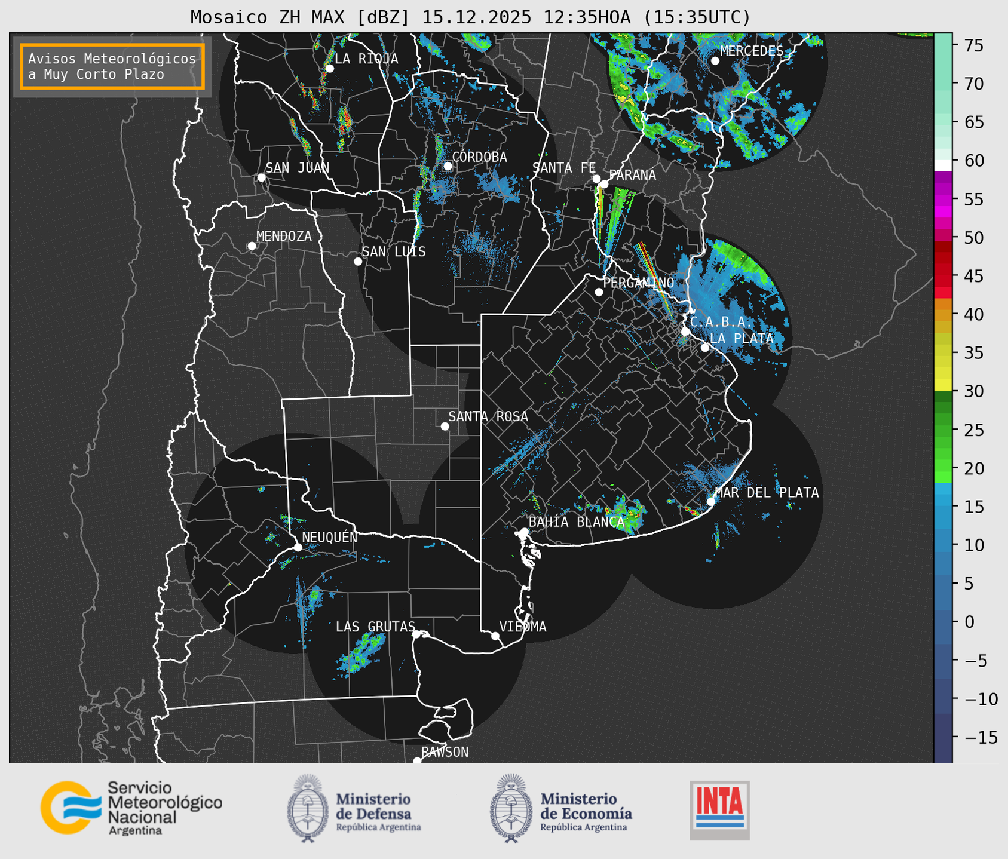
Task: Click the radar echo cluster southwest of Las Grutas
Action: click(x=361, y=653)
